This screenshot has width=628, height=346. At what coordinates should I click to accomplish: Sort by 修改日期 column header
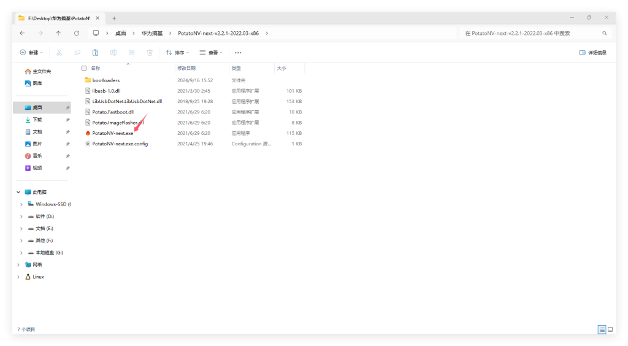(x=186, y=68)
